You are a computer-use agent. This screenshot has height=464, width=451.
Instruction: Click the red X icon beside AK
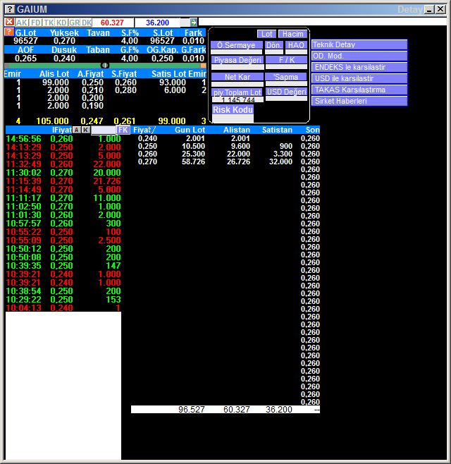(x=9, y=22)
